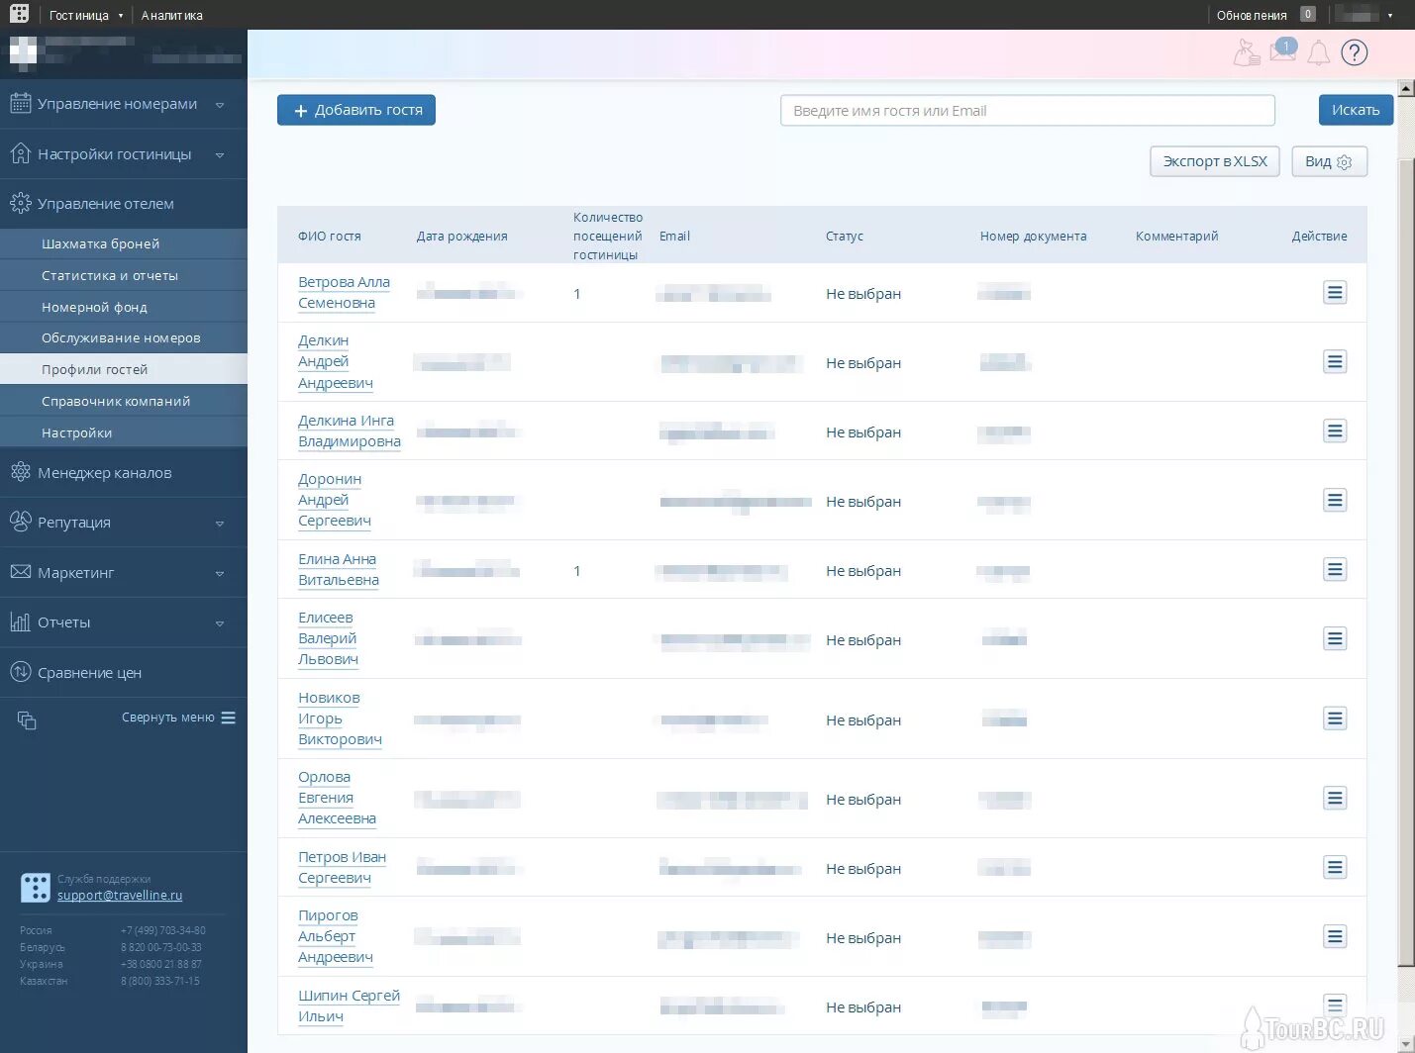
Task: Expand the Отчеты sidebar section
Action: click(x=123, y=622)
